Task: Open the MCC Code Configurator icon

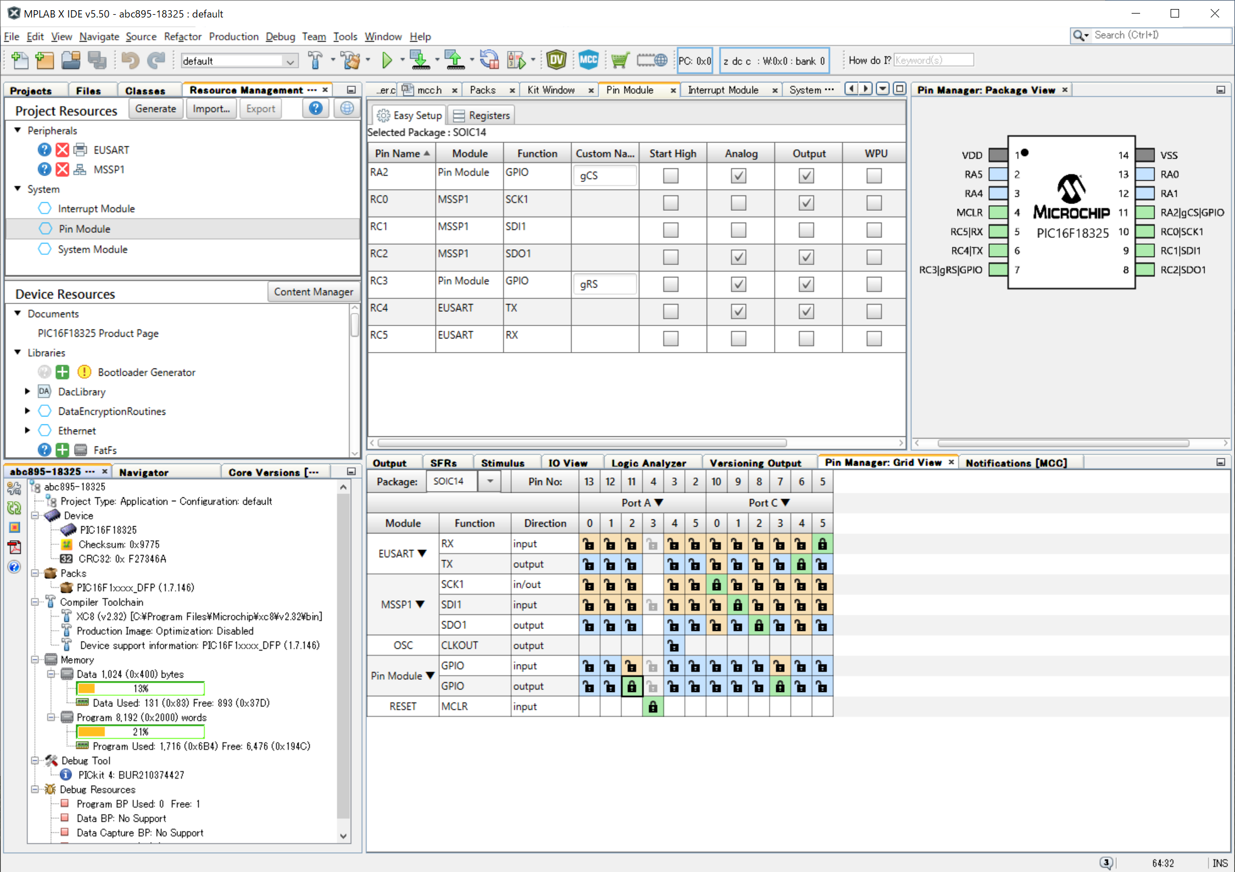Action: [x=588, y=60]
